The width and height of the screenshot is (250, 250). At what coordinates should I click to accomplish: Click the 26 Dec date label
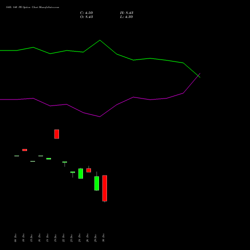87,238
